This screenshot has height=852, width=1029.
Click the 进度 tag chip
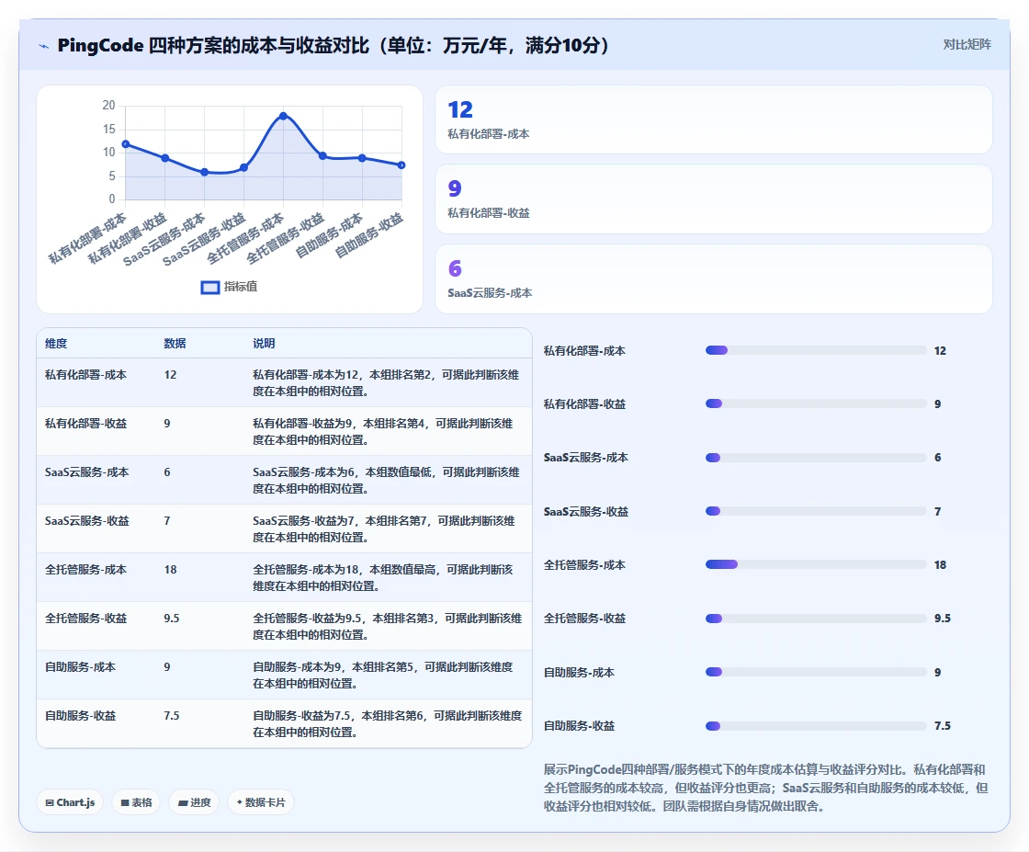point(194,802)
